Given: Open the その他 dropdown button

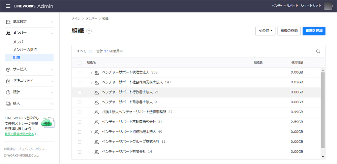Looking at the screenshot, I should tap(265, 31).
